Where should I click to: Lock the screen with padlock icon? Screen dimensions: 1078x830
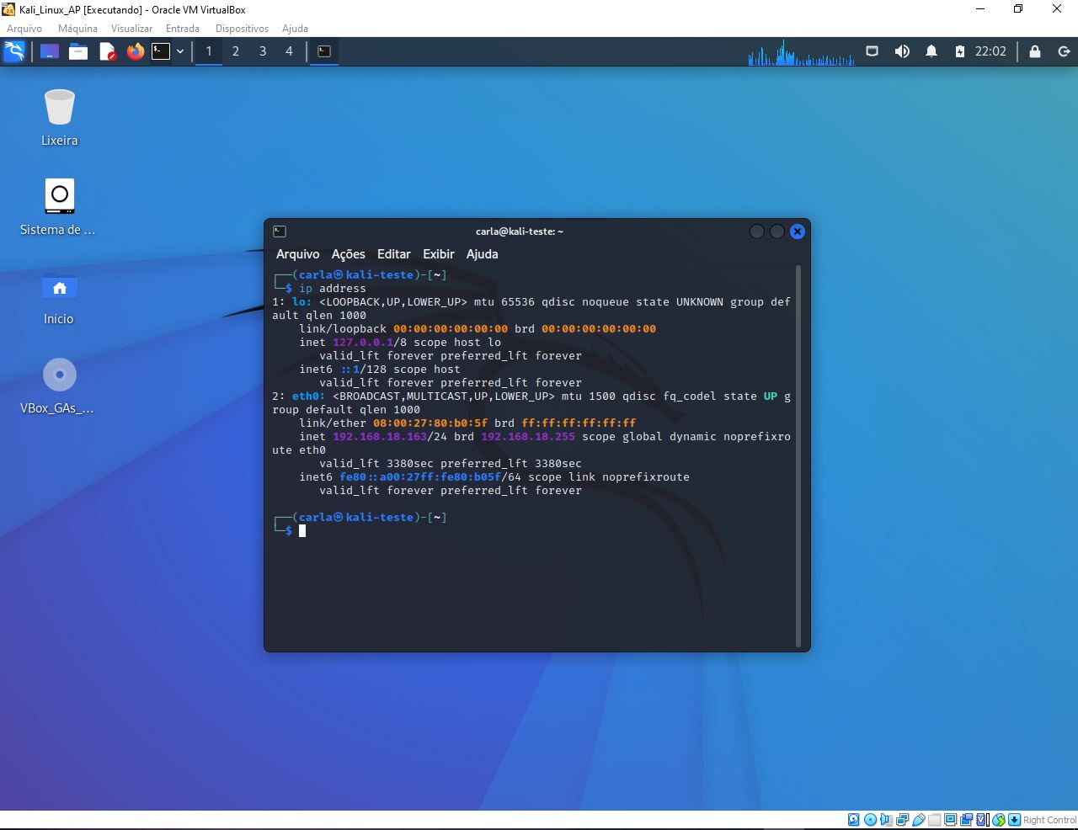pyautogui.click(x=1035, y=51)
